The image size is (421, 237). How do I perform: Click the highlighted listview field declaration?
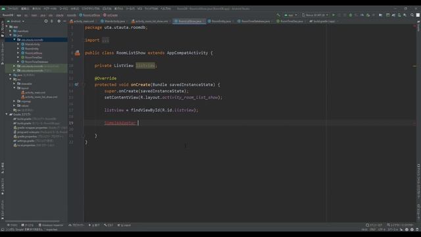[145, 66]
